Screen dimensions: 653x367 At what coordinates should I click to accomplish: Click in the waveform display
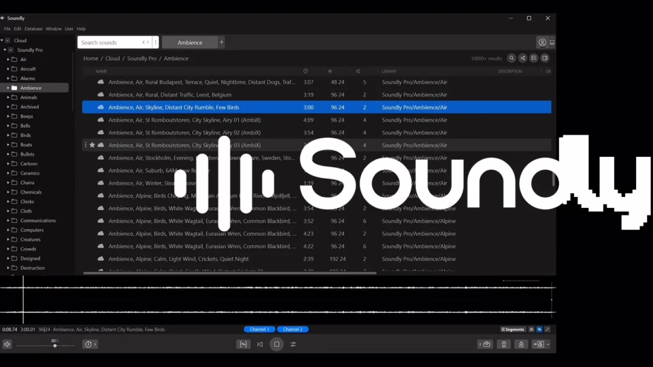[x=278, y=300]
